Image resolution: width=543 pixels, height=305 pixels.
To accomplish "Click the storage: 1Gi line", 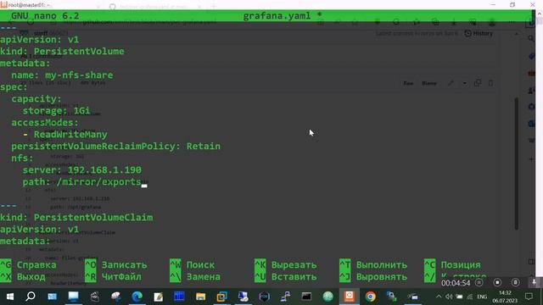I will point(56,111).
